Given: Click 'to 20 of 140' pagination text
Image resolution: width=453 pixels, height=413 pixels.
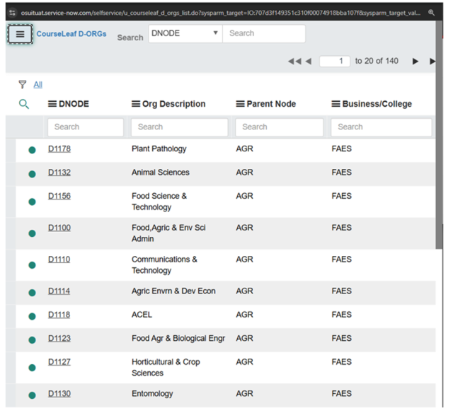Looking at the screenshot, I should pos(377,62).
